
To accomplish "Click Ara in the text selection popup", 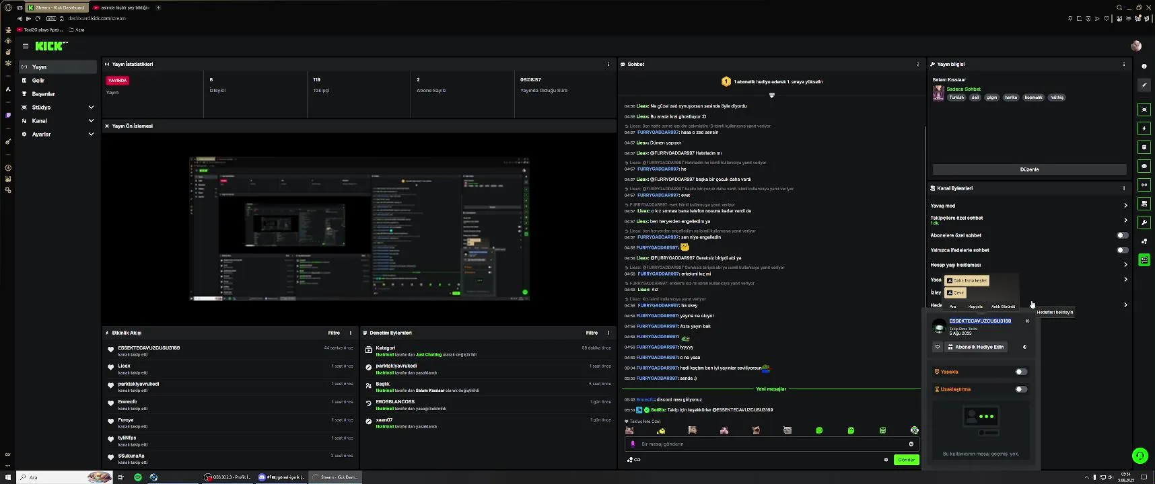I will 952,307.
